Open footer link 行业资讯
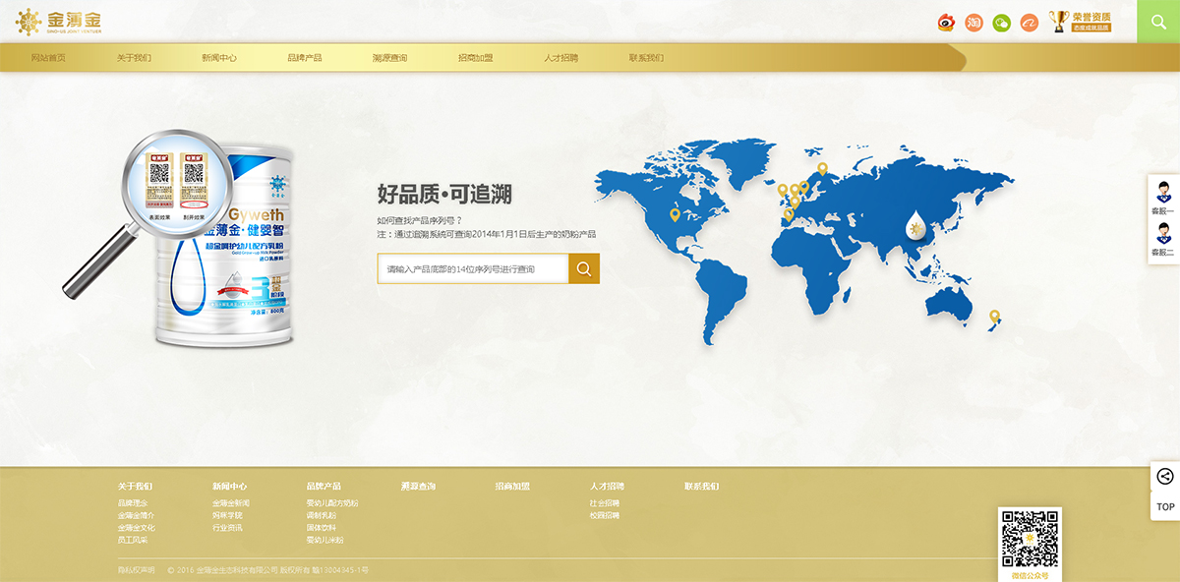The image size is (1180, 582). (226, 528)
